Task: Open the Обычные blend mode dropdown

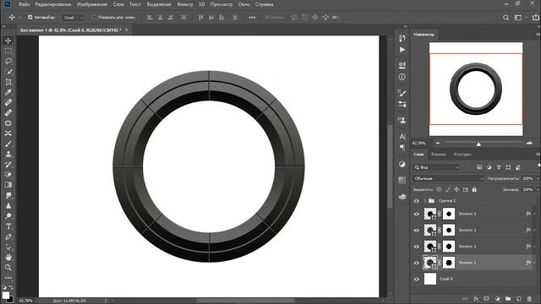Action: coord(448,178)
